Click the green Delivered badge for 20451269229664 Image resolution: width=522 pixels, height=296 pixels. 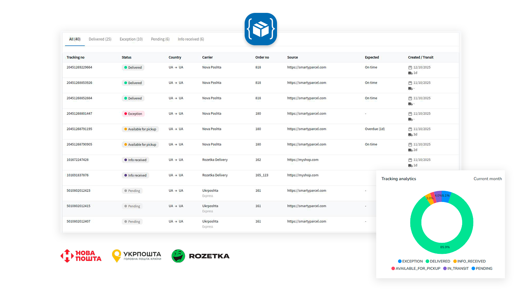[x=133, y=68]
